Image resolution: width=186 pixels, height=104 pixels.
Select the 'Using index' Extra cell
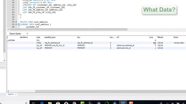coord(179,43)
